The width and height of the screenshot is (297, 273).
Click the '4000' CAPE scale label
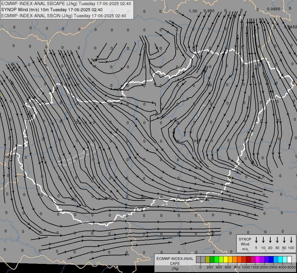click(282, 267)
